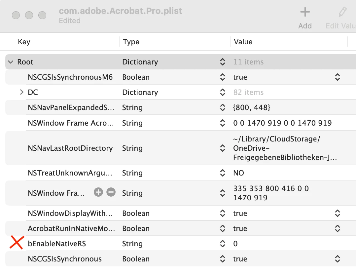356x275 pixels.
Task: Select the last NSCGSIsSynchronous key
Action: point(65,259)
